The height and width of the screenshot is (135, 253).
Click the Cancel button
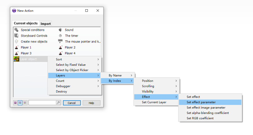point(72,103)
